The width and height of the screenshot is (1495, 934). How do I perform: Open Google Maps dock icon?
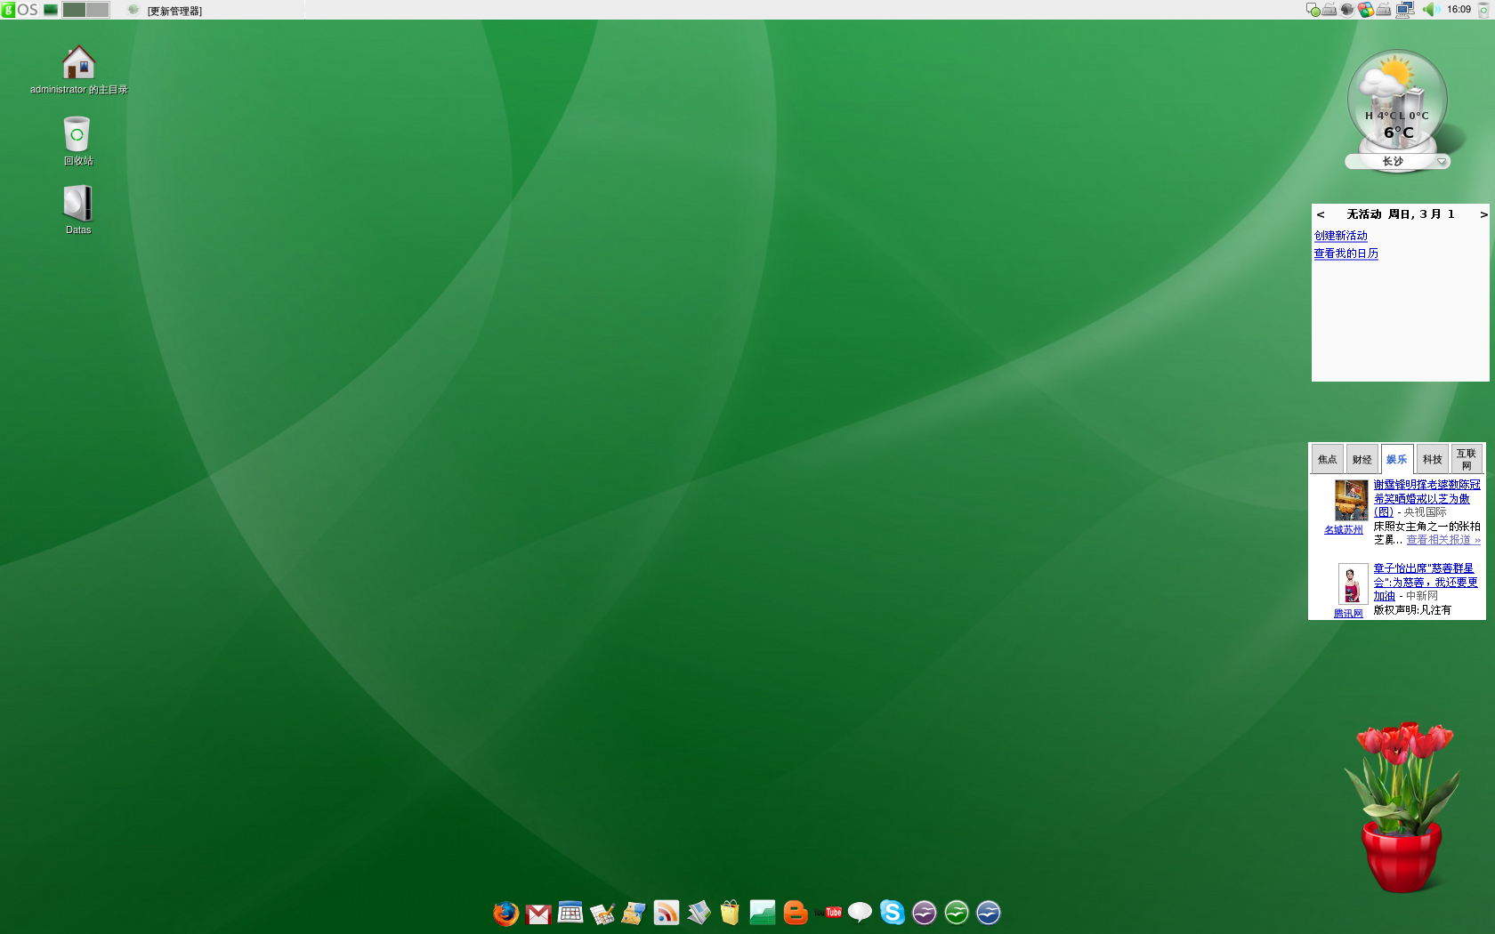(634, 913)
